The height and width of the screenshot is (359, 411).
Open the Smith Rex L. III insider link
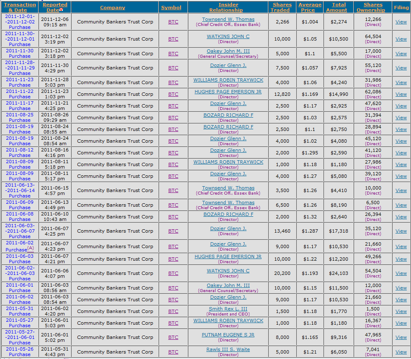pyautogui.click(x=228, y=309)
